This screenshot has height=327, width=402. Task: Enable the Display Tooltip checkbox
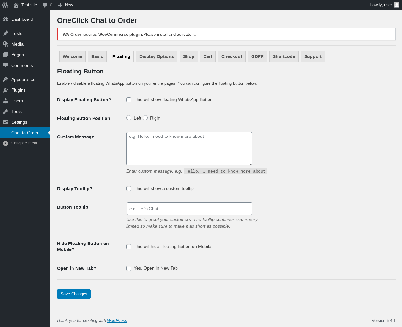129,189
